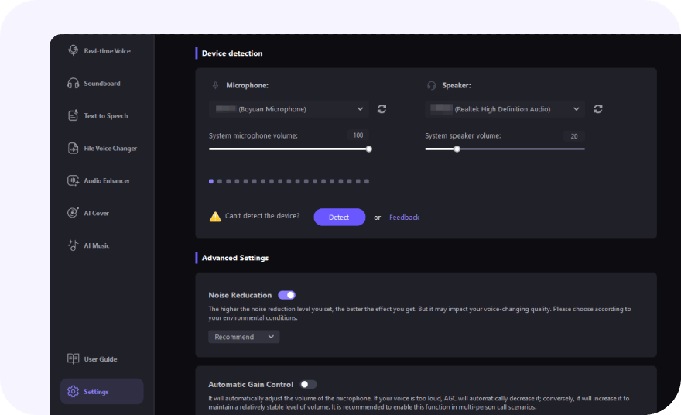Click the "System speaker volume:" label
This screenshot has height=415, width=681.
pyautogui.click(x=463, y=136)
